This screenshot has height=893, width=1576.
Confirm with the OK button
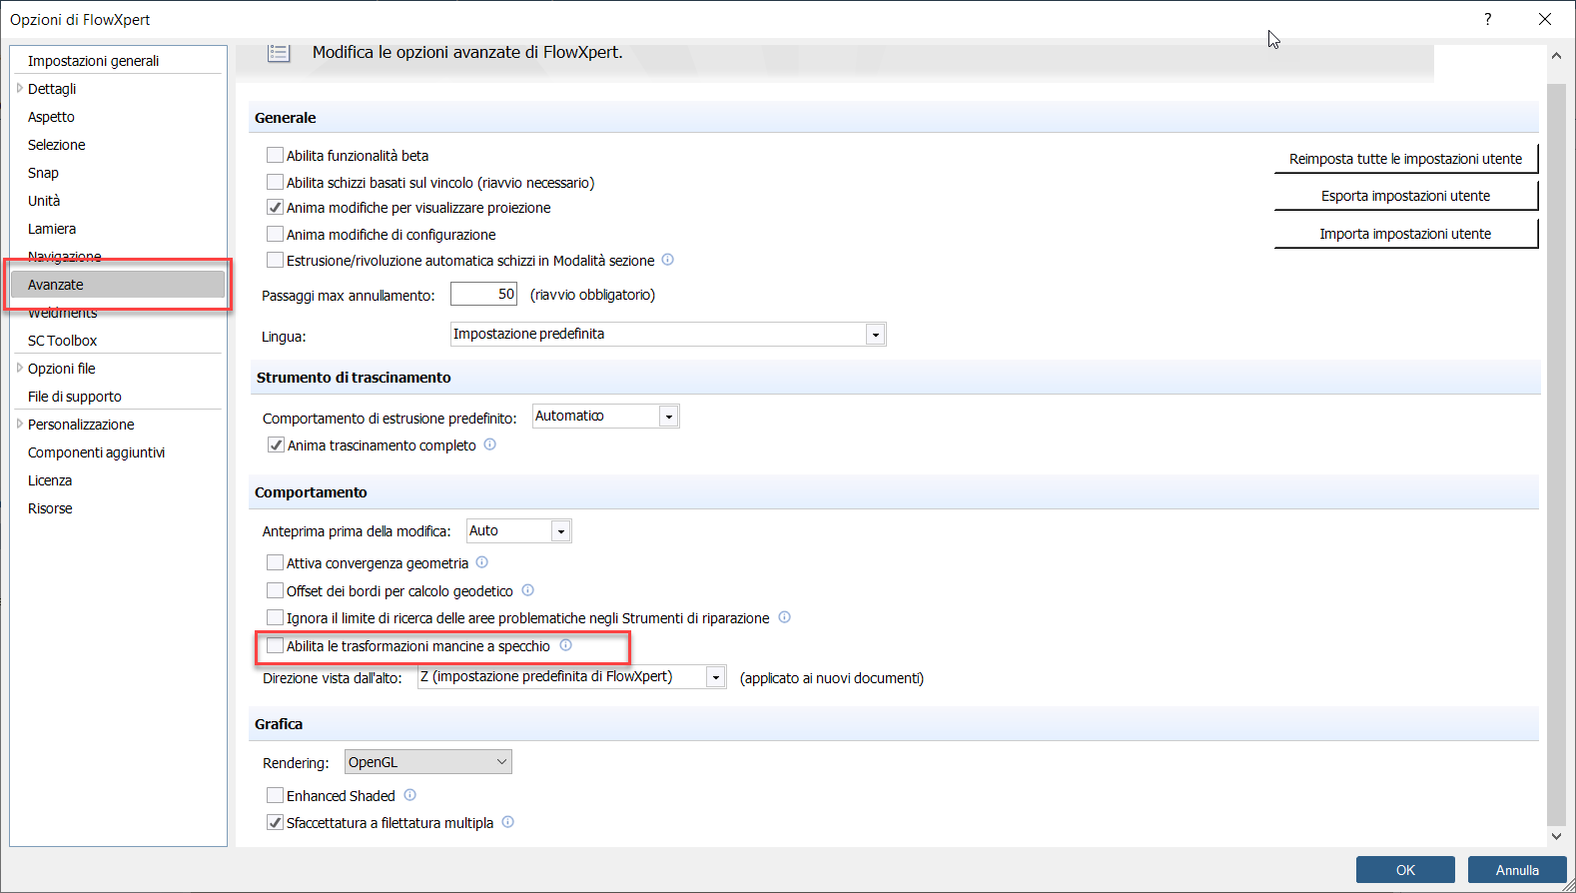click(x=1405, y=870)
